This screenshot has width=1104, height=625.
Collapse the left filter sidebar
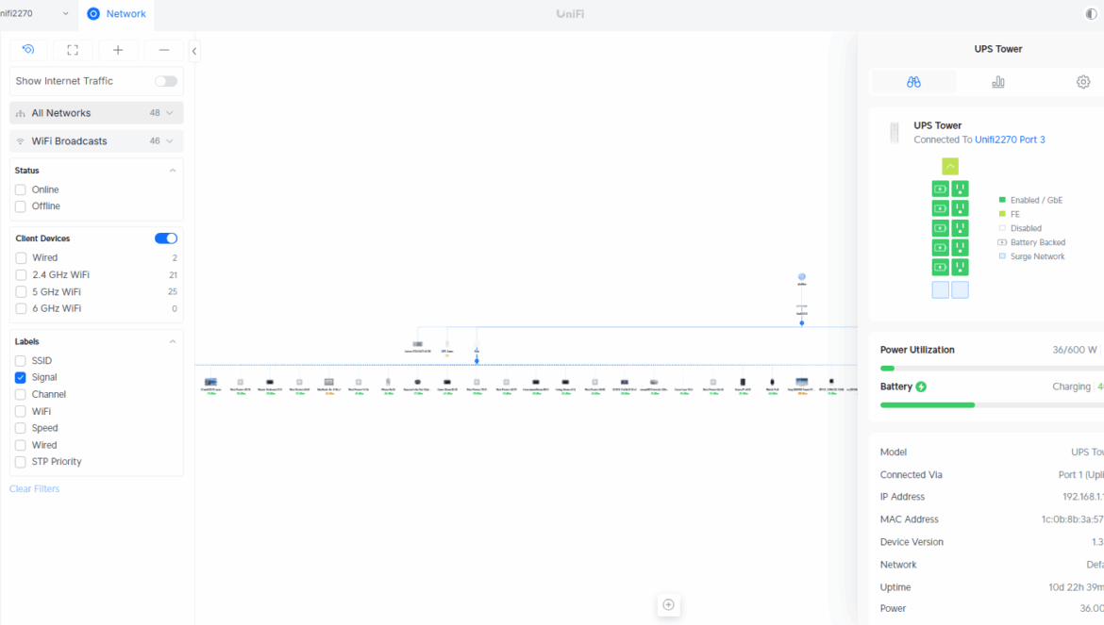pos(194,51)
